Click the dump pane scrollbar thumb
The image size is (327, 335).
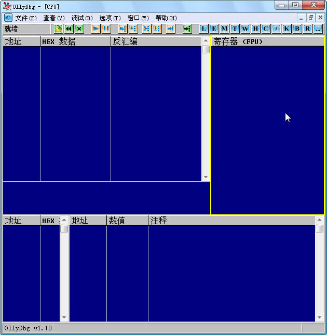(x=64, y=229)
